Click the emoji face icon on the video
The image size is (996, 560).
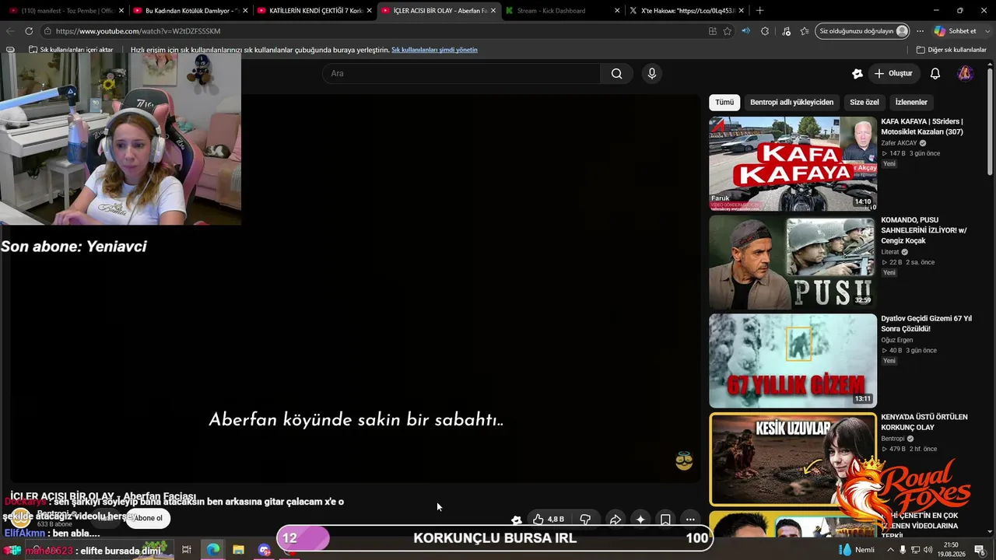point(684,461)
